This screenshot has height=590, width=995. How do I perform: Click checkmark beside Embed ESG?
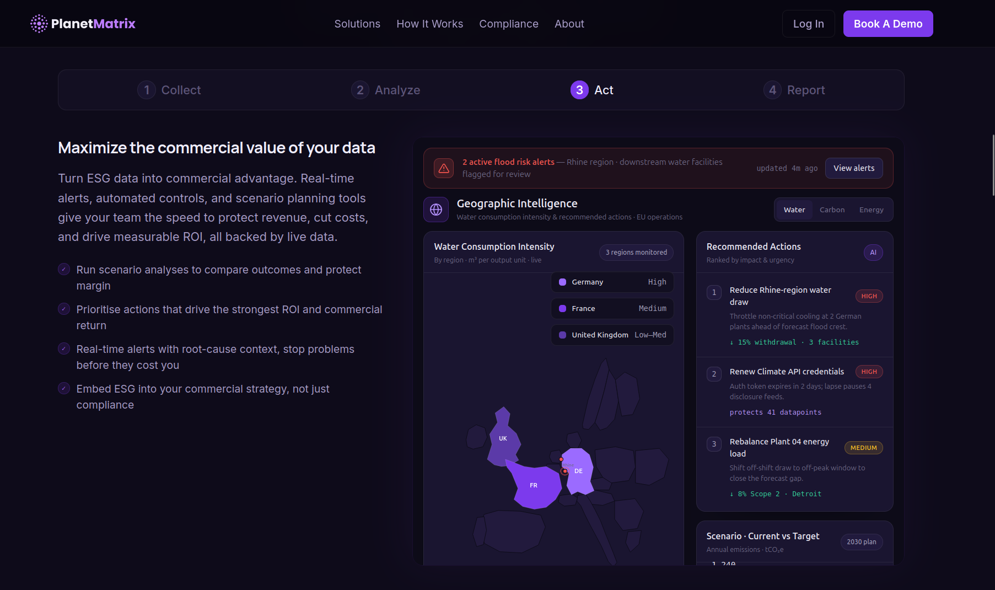64,388
